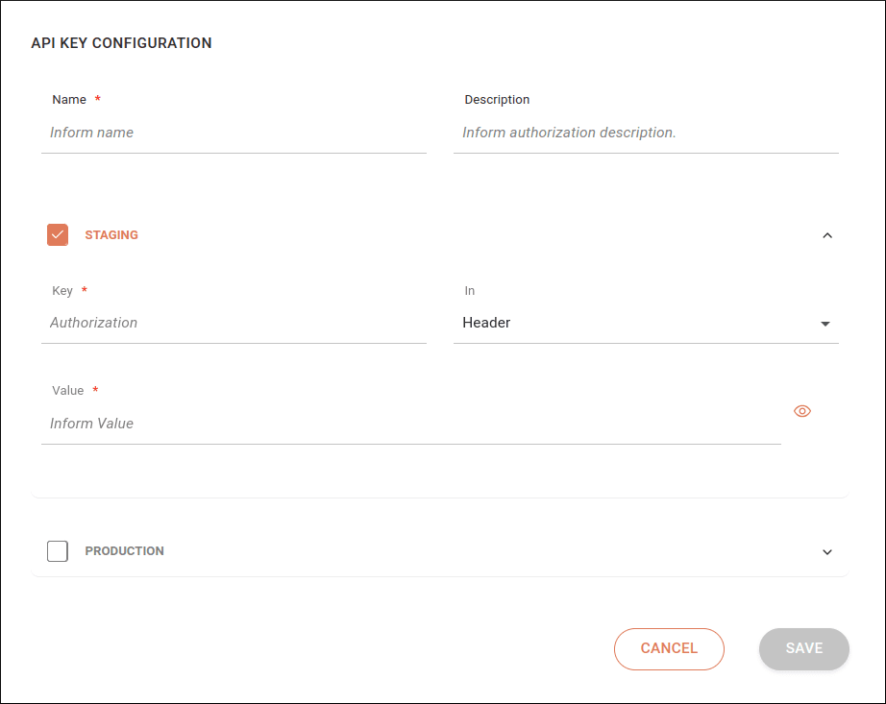The image size is (886, 704).
Task: Click the Save button
Action: 803,648
